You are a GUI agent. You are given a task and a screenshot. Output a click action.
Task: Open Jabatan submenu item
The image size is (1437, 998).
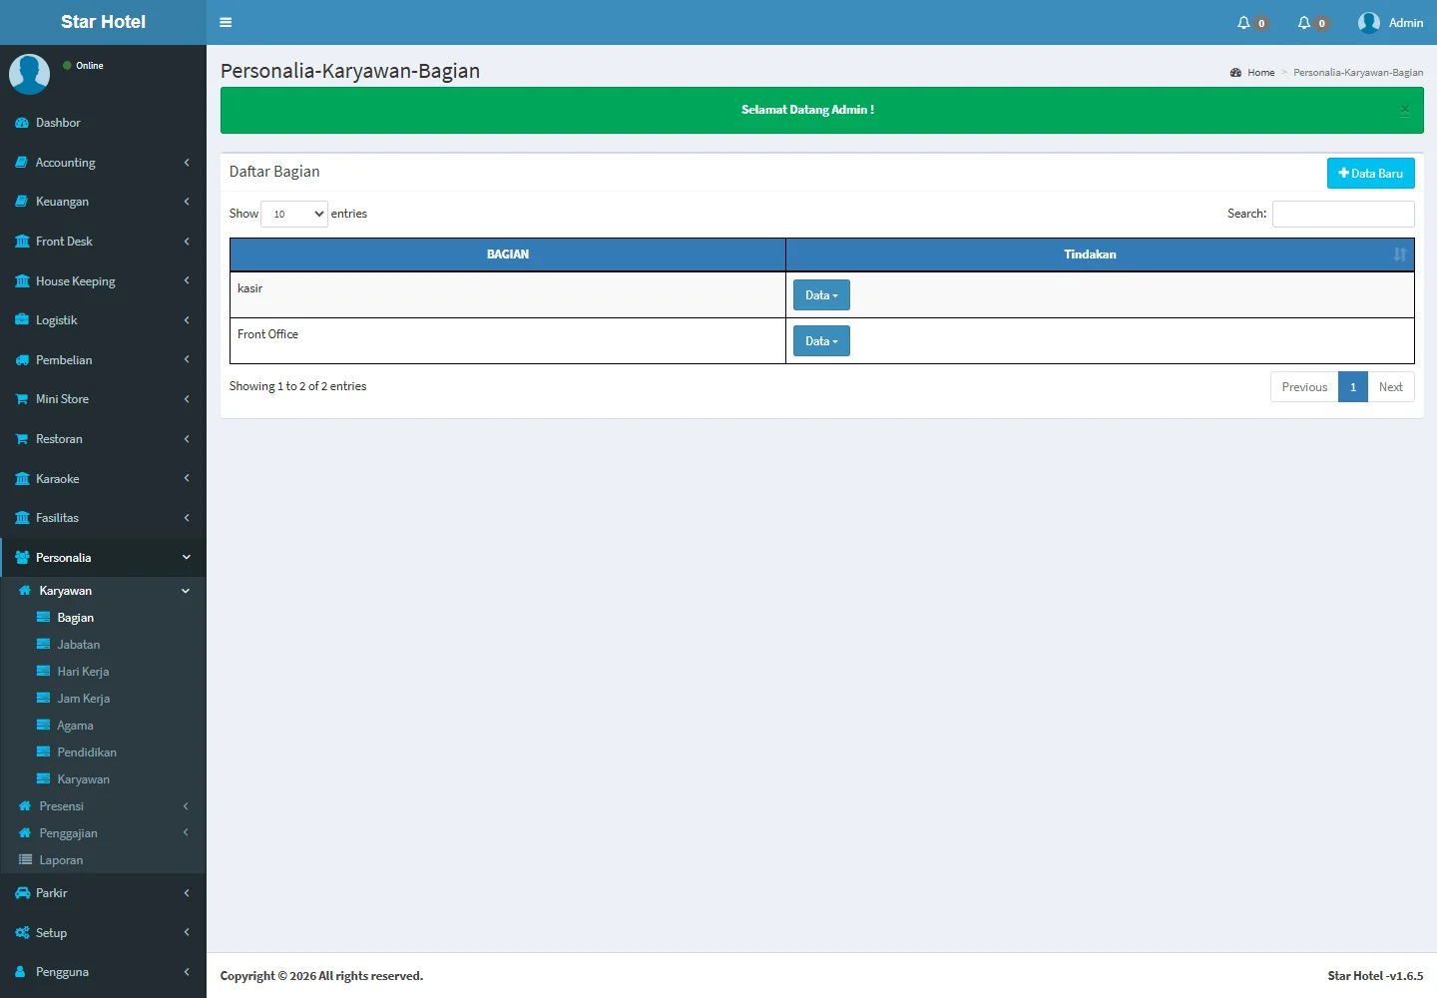point(78,645)
